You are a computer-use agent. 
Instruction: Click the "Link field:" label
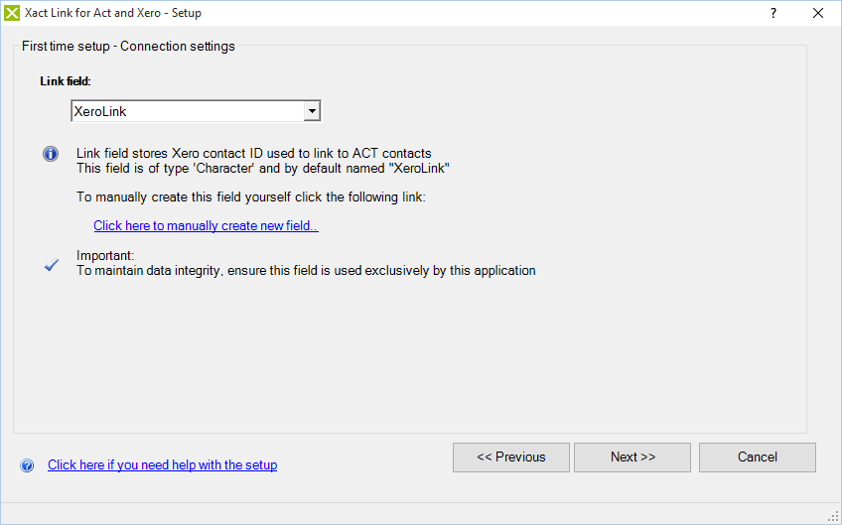[x=66, y=81]
